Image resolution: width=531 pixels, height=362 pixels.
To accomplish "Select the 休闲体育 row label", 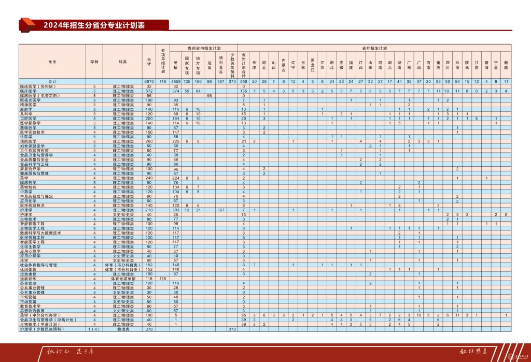I will [x=28, y=270].
